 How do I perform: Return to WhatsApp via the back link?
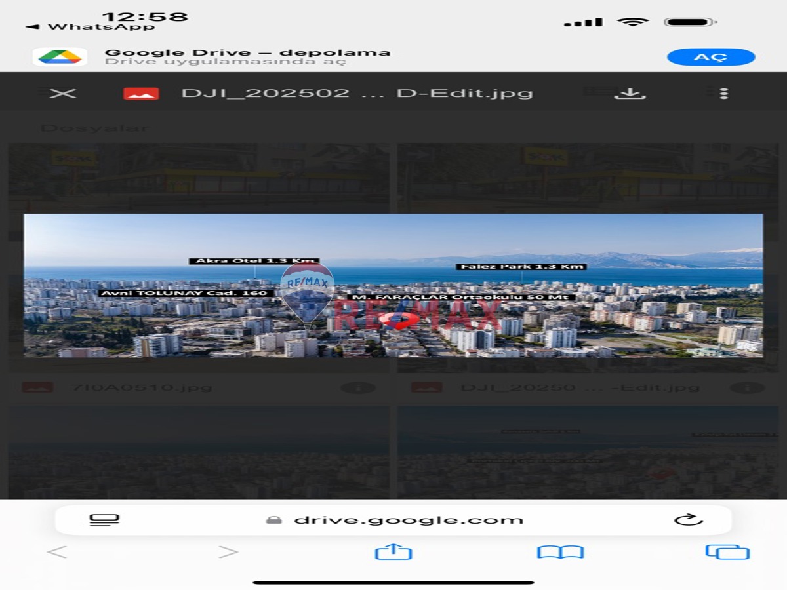click(91, 27)
